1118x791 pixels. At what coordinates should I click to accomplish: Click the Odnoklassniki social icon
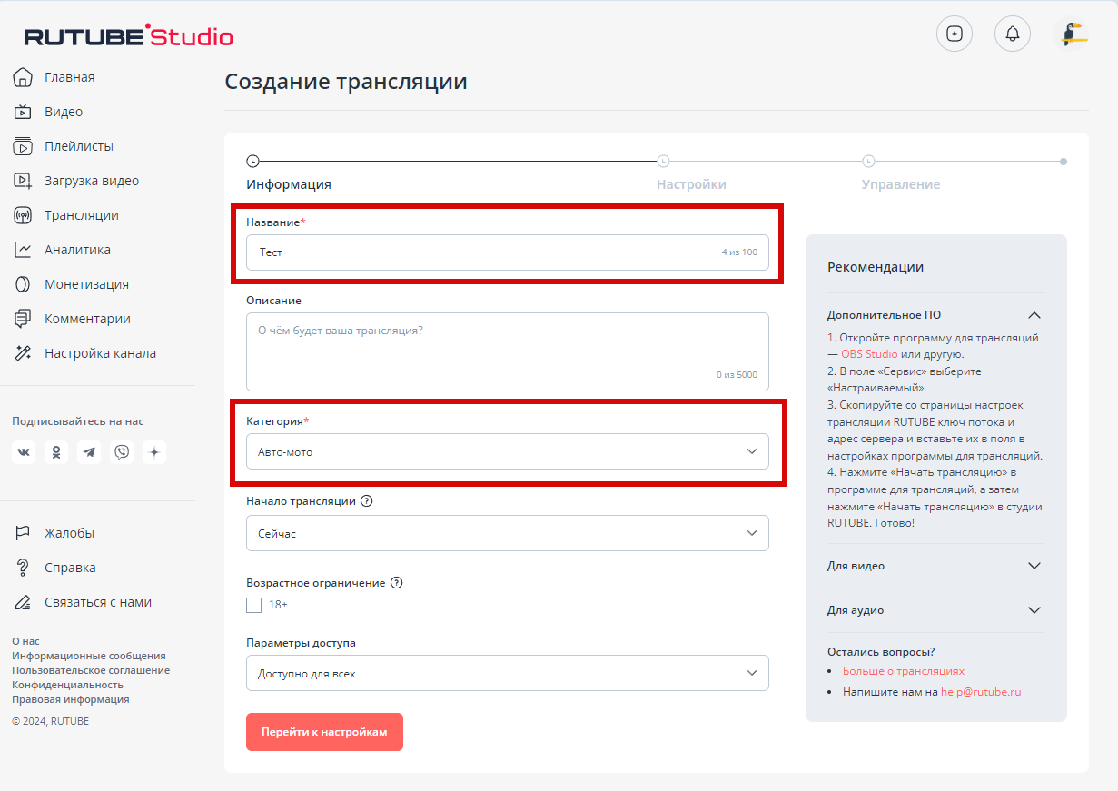[x=56, y=452]
